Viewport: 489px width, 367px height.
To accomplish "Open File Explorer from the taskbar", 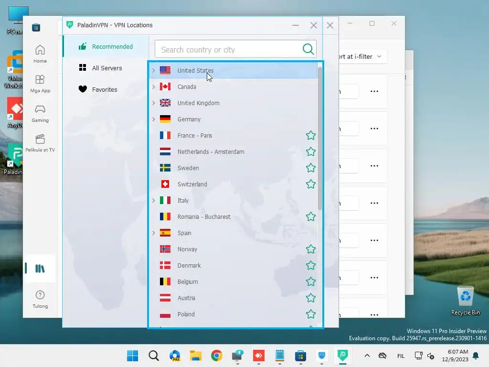I will [x=195, y=356].
